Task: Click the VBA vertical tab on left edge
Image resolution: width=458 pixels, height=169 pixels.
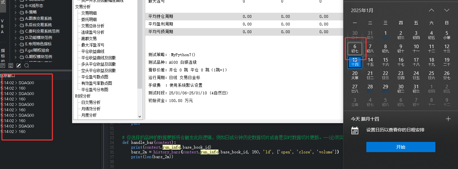Action: 2,26
